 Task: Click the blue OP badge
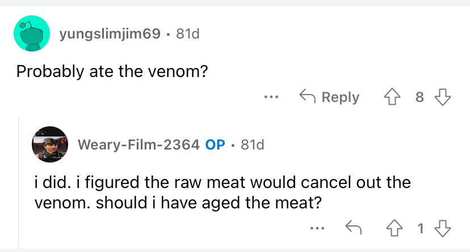[x=215, y=144]
